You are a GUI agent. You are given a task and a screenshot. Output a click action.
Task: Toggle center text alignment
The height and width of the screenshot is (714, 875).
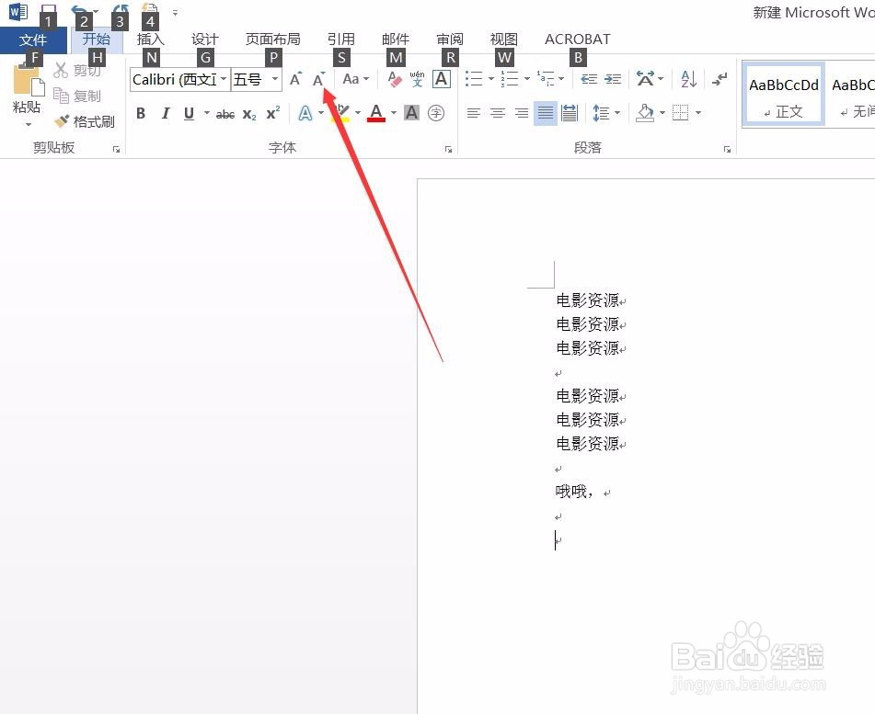(x=498, y=113)
